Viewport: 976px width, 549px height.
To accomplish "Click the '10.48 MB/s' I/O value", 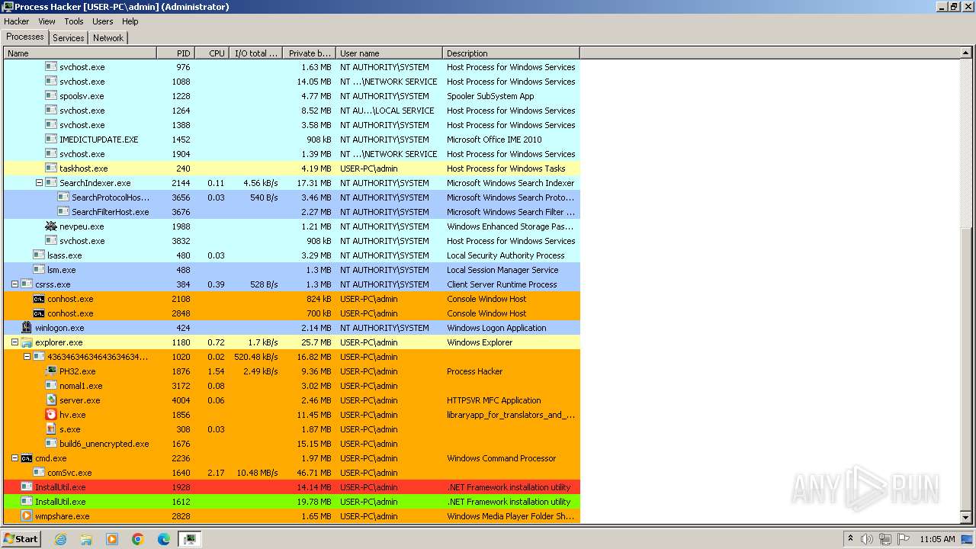I will [257, 473].
